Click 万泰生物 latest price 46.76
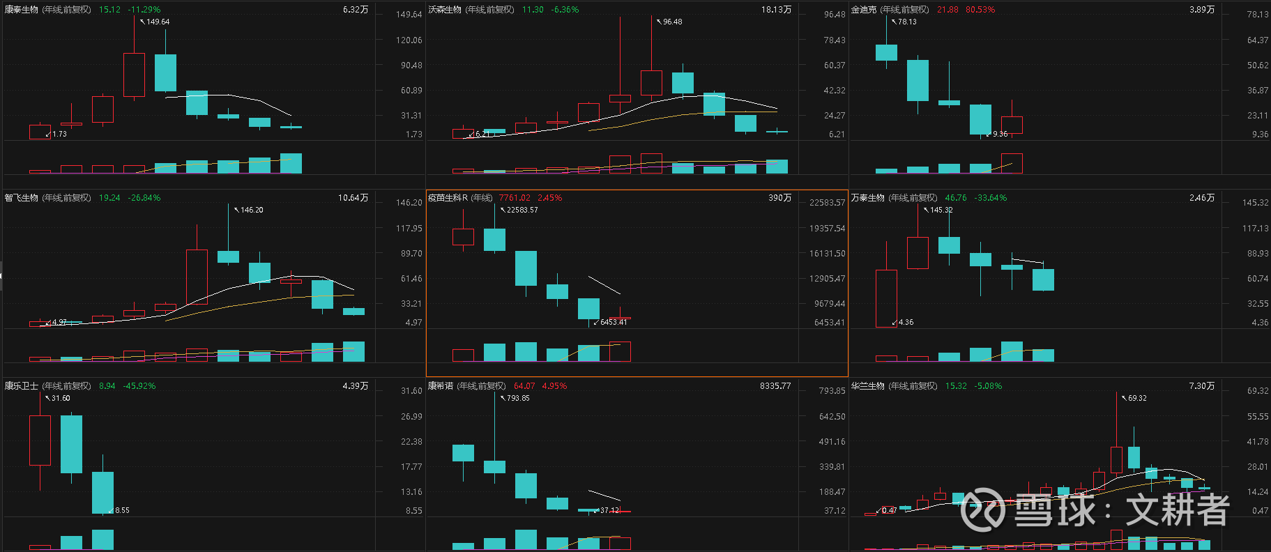Image resolution: width=1271 pixels, height=552 pixels. tap(956, 198)
